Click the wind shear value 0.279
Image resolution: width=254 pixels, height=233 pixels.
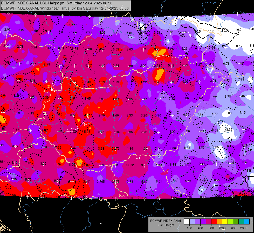[115, 148]
